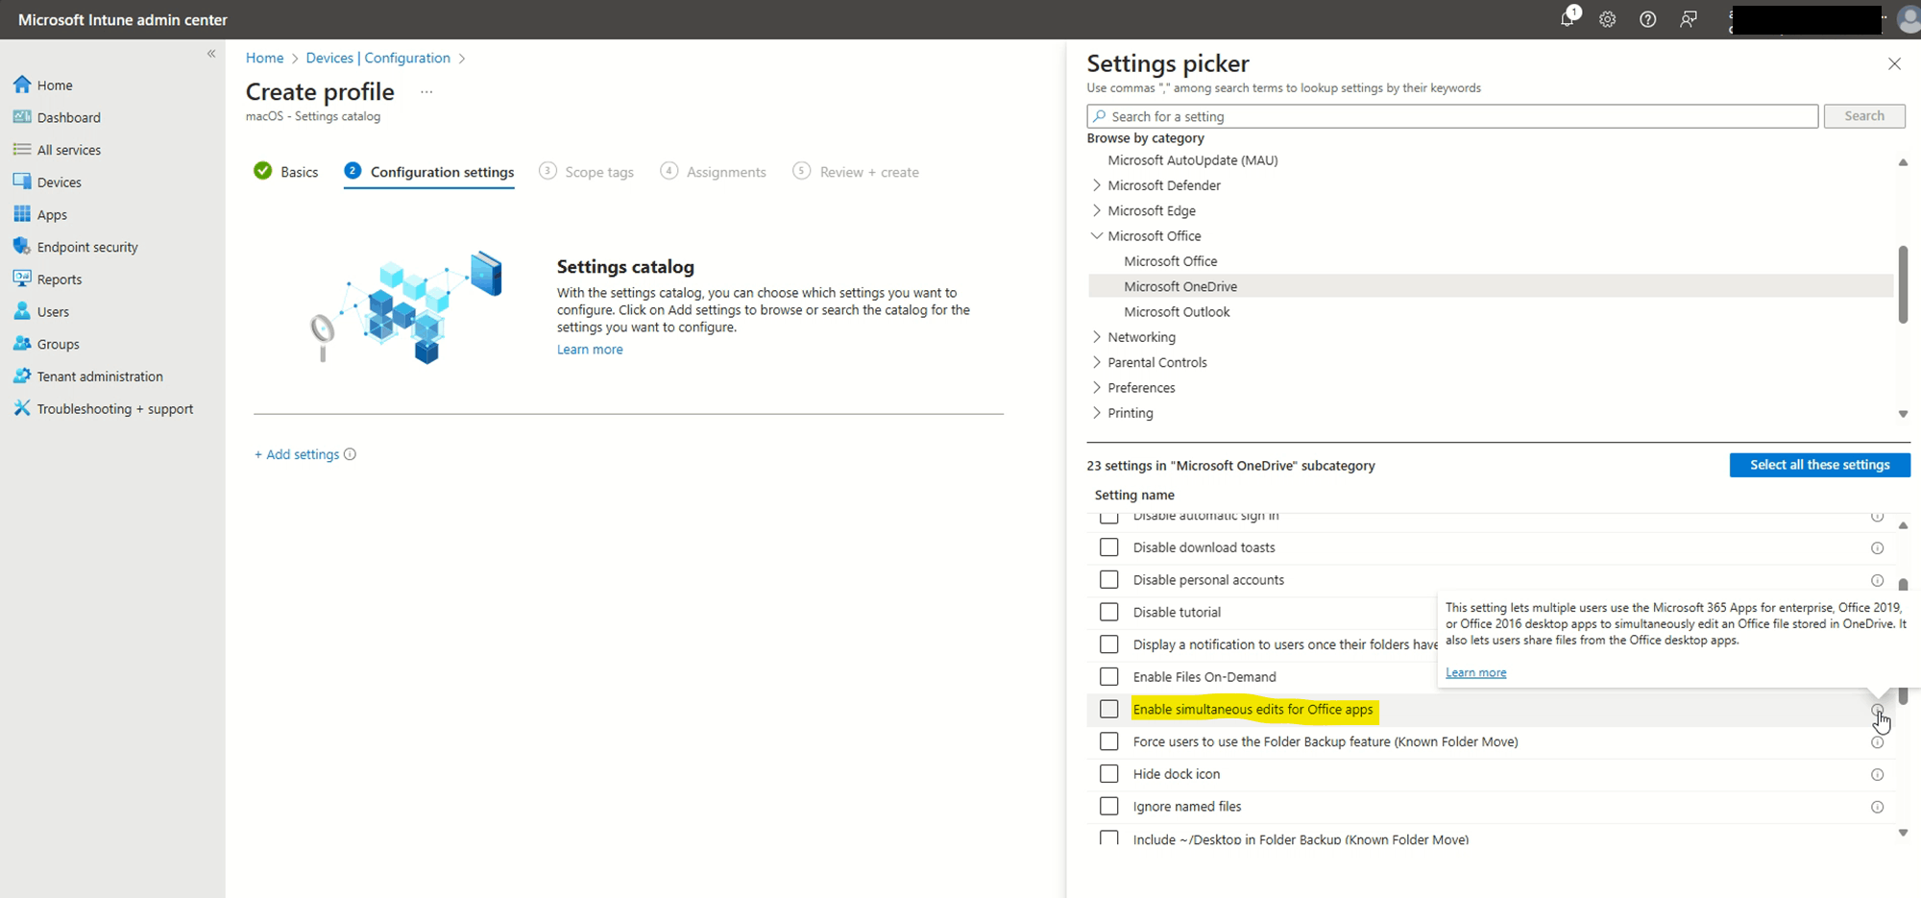Click the info icon beside Add settings
The image size is (1921, 898).
350,454
